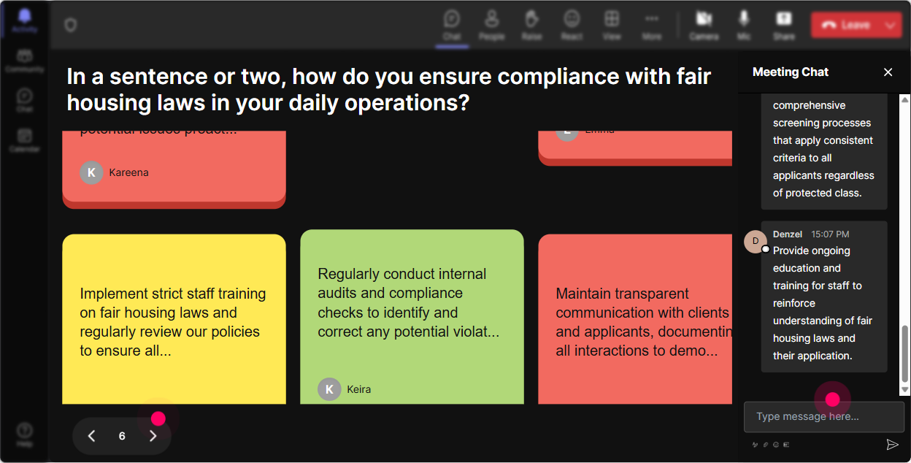The image size is (911, 463).
Task: Go to the previous page of responses
Action: click(x=91, y=436)
